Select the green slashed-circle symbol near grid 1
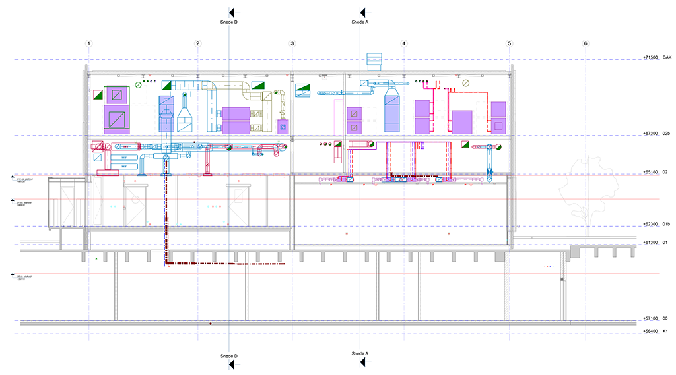The image size is (676, 375). (x=139, y=85)
